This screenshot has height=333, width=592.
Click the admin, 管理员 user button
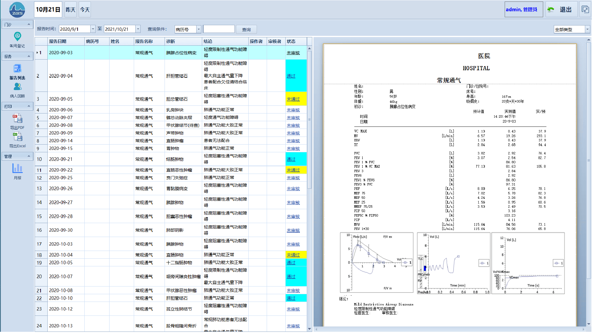(x=524, y=9)
